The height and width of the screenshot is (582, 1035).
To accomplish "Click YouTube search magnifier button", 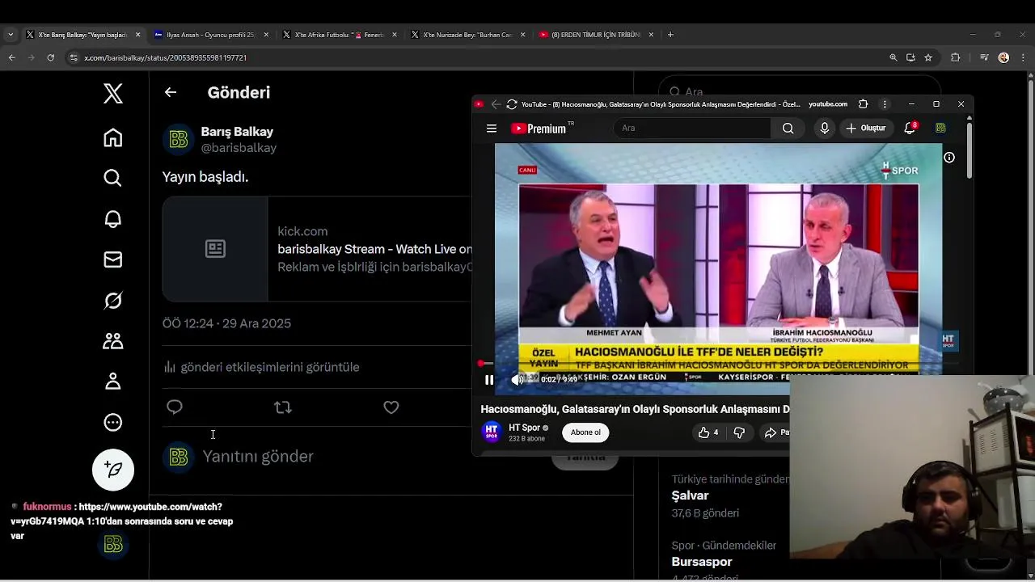I will tap(788, 129).
